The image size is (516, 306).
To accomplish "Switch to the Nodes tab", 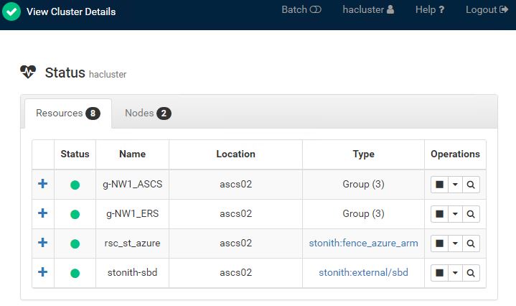I will pos(148,113).
